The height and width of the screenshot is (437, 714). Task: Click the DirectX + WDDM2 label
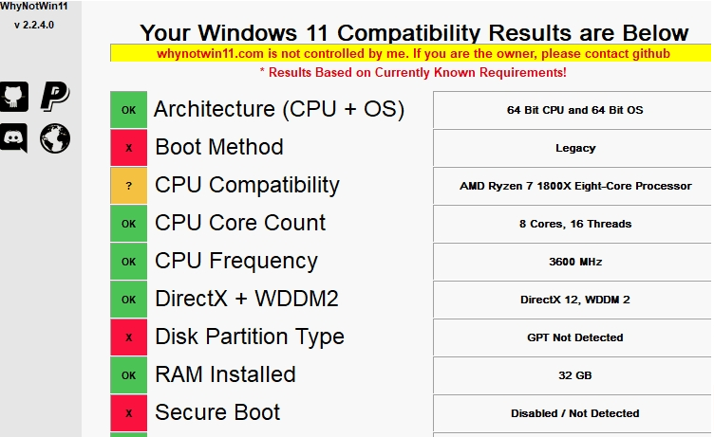[247, 300]
